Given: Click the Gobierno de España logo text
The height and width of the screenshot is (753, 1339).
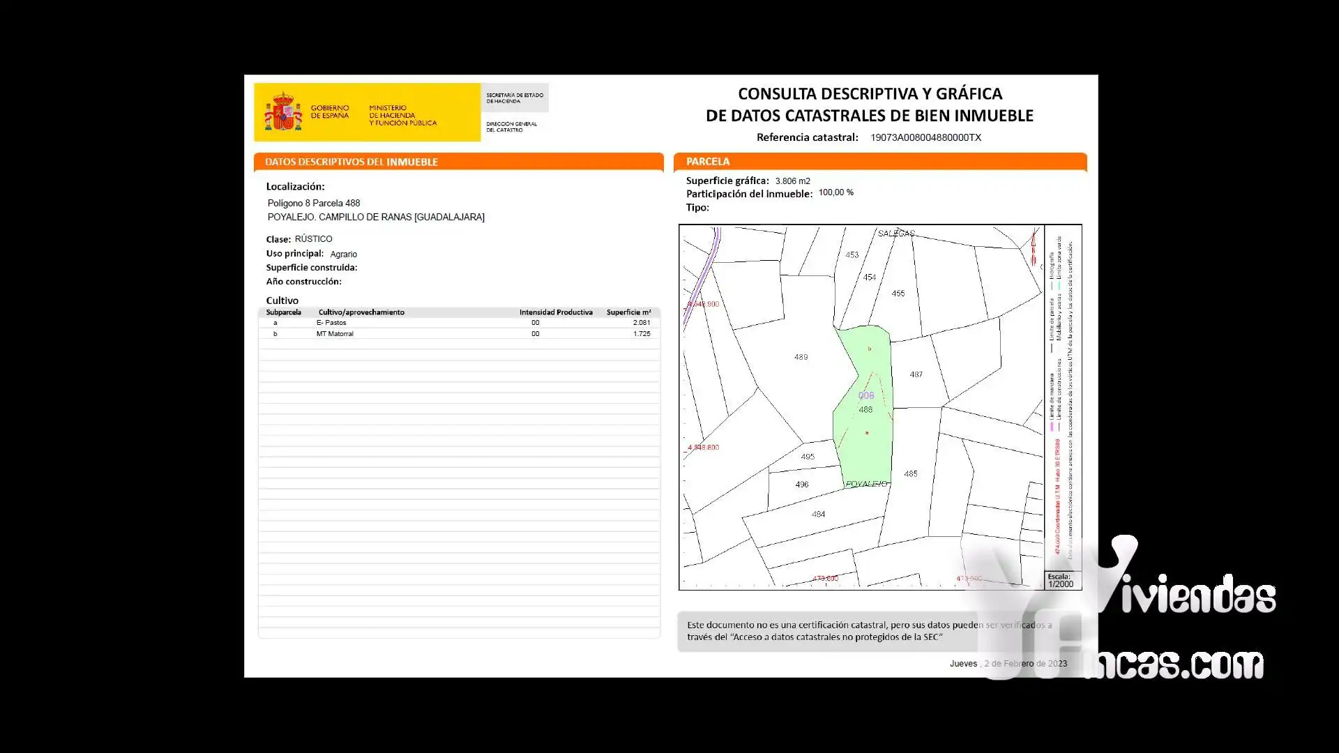Looking at the screenshot, I should [x=330, y=112].
